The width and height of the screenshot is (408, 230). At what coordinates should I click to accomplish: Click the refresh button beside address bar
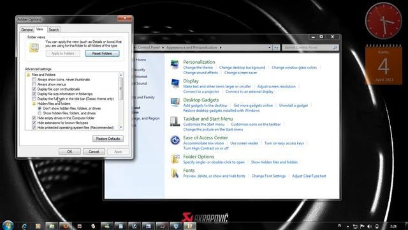pos(276,47)
